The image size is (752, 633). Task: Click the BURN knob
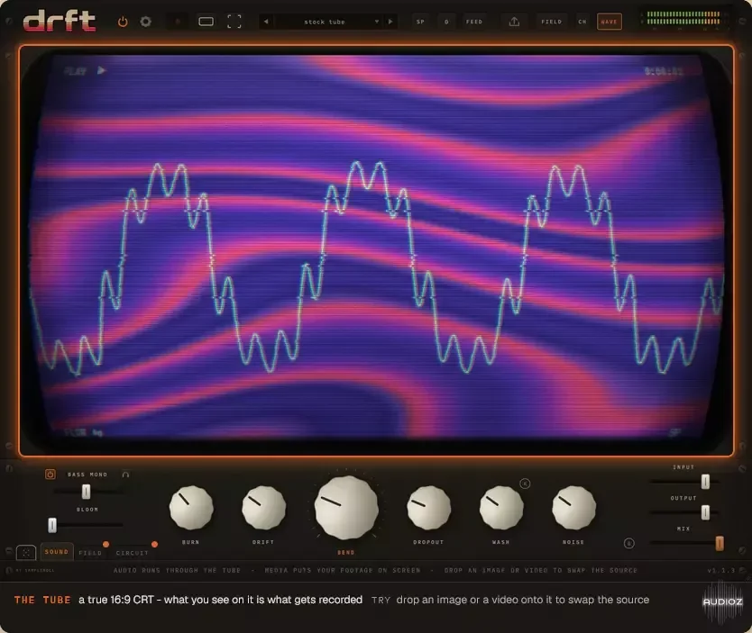191,508
